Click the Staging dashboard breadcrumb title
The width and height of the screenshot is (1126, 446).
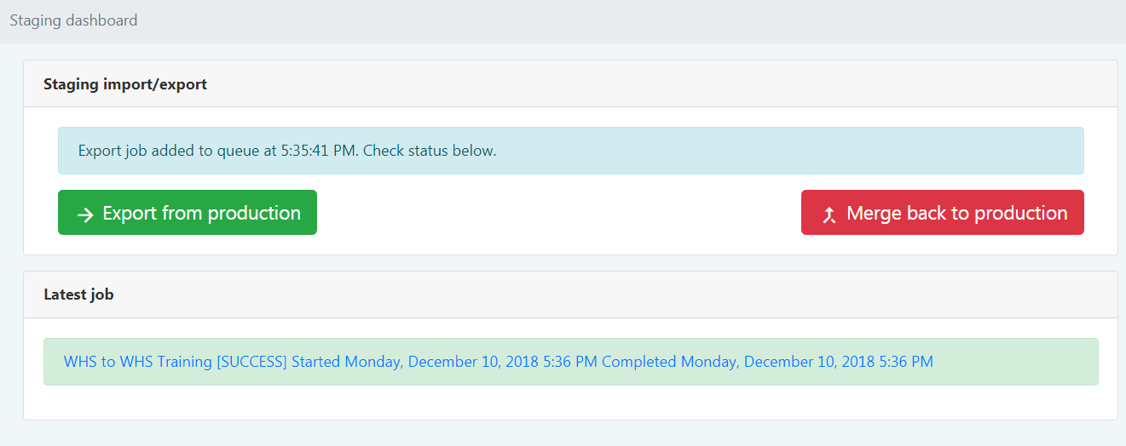[73, 20]
